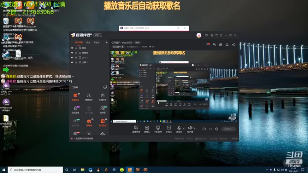The height and width of the screenshot is (173, 308).
Task: Open the 弹幕助手 tool in toolbox
Action: [x=75, y=97]
